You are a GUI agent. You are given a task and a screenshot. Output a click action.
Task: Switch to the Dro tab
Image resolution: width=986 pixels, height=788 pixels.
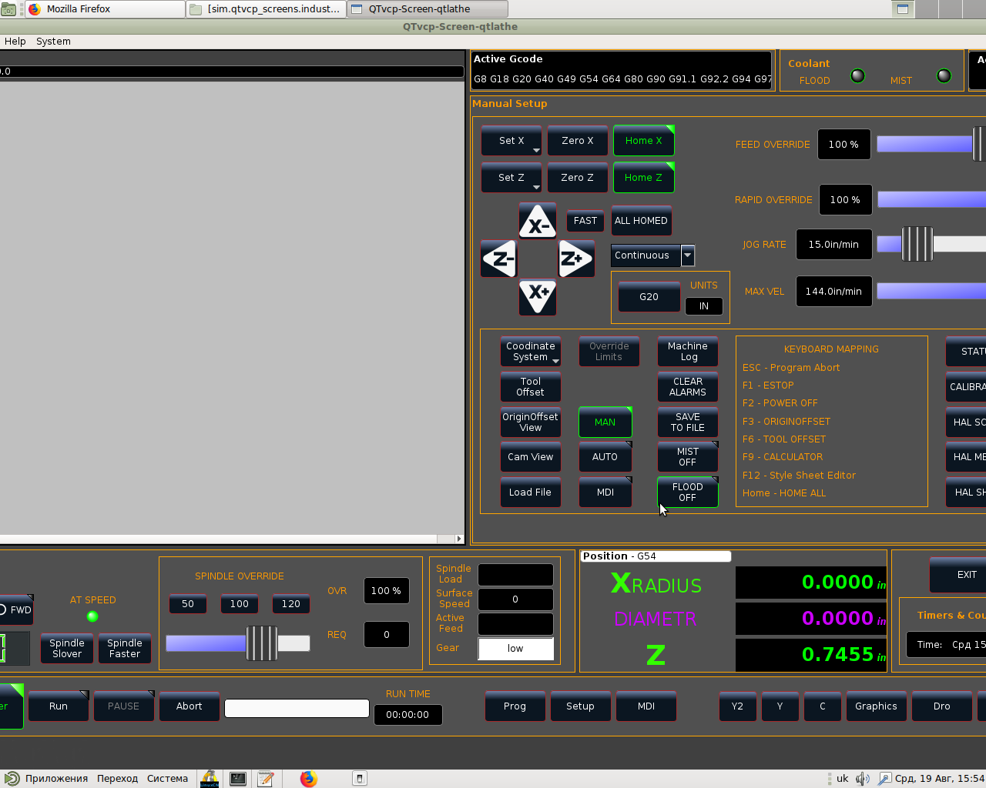[x=942, y=706]
